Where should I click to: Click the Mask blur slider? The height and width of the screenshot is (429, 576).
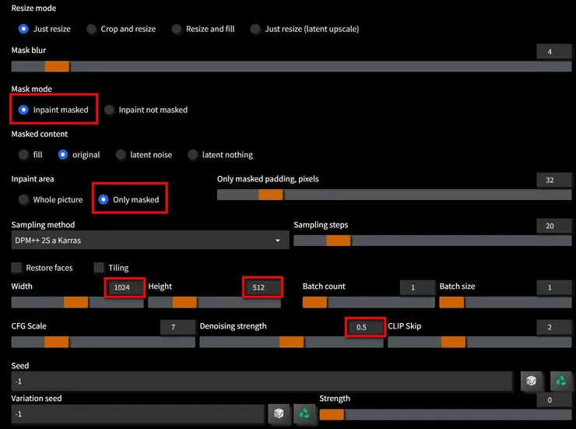tap(291, 66)
